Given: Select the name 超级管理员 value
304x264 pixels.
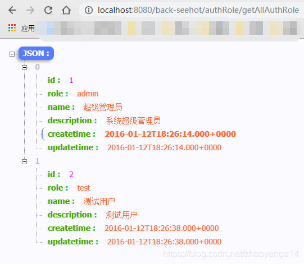Looking at the screenshot, I should click(x=103, y=107).
